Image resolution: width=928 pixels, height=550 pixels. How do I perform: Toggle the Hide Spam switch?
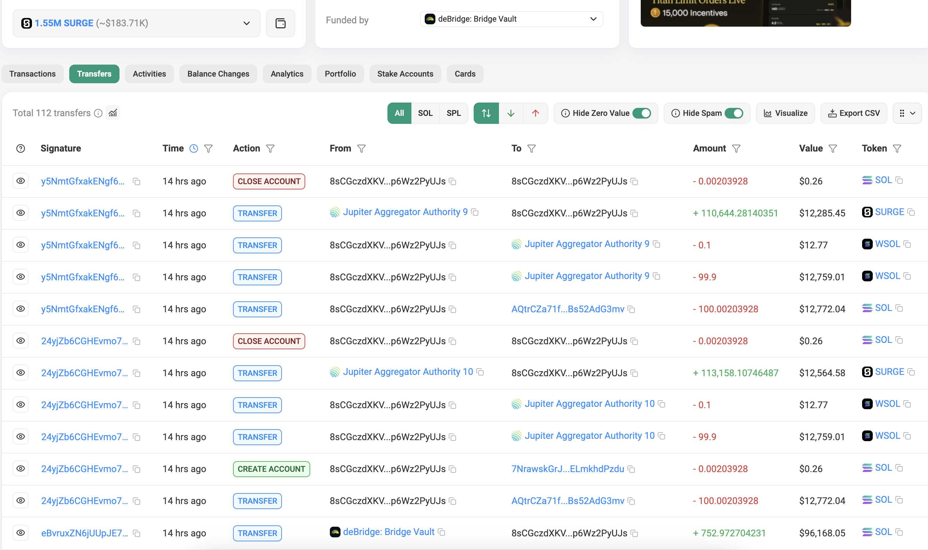pyautogui.click(x=734, y=114)
